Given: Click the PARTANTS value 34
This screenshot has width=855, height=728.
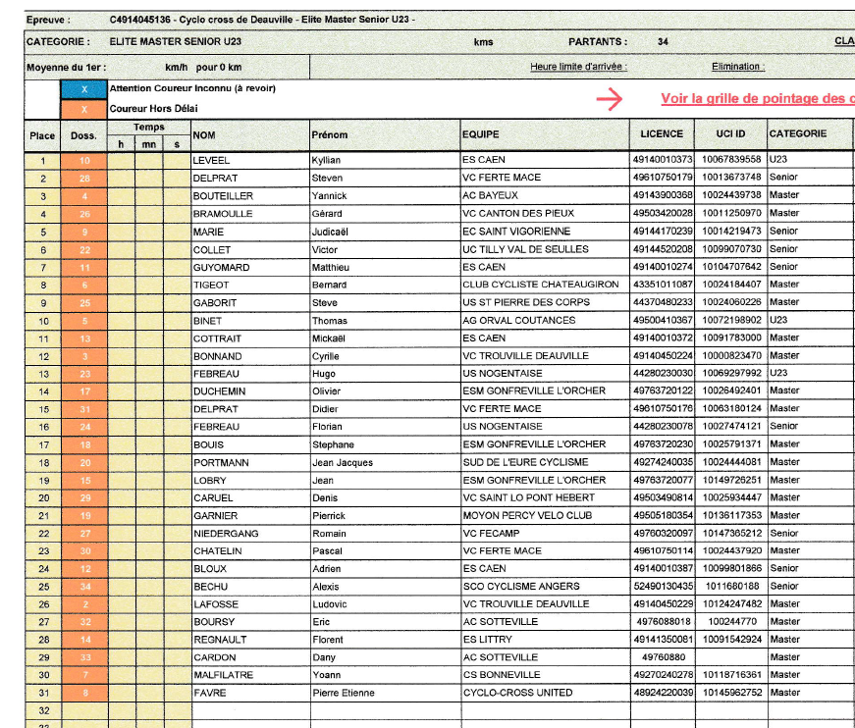Looking at the screenshot, I should click(x=663, y=41).
